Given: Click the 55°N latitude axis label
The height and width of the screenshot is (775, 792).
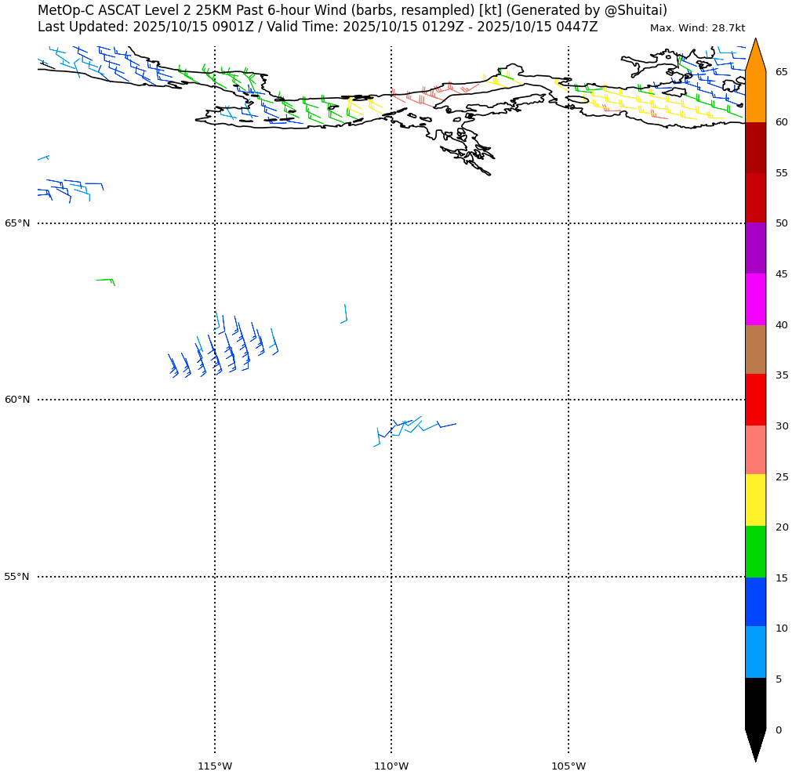Looking at the screenshot, I should (x=17, y=577).
